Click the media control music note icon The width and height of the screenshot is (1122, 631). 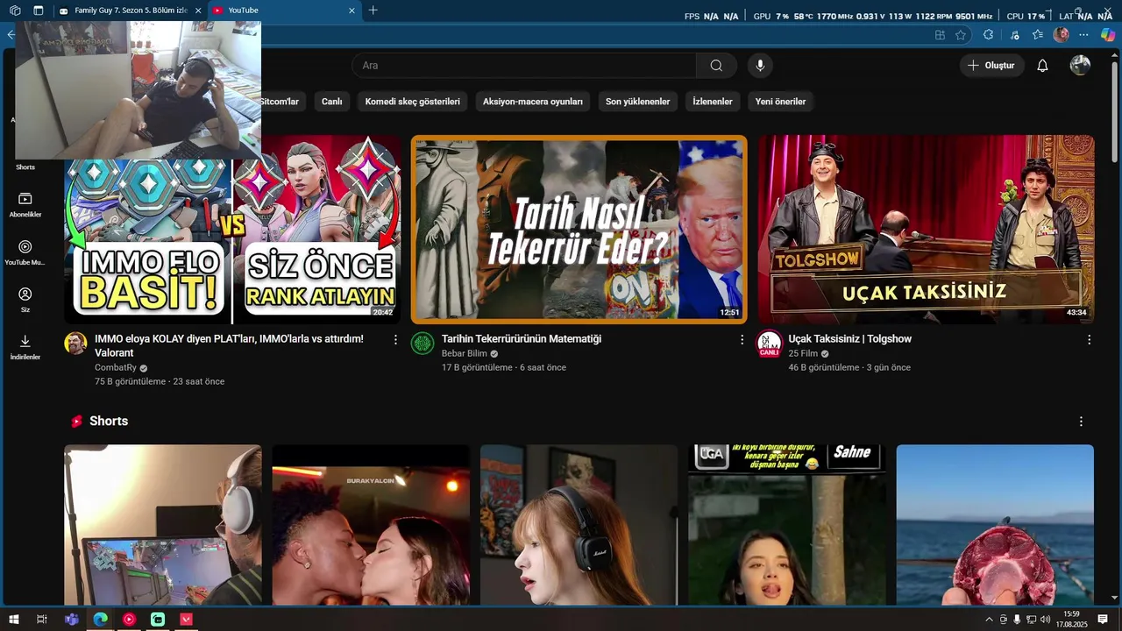1014,35
